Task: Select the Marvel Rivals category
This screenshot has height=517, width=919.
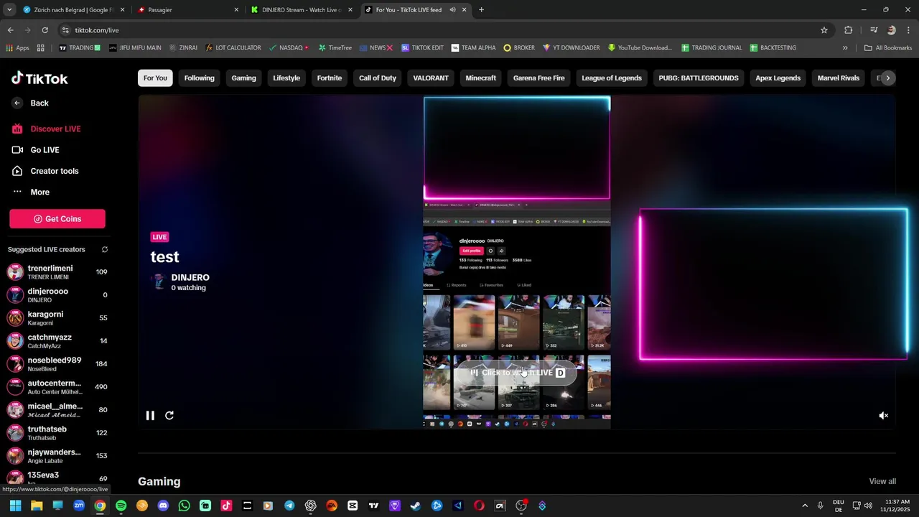Action: tap(838, 78)
